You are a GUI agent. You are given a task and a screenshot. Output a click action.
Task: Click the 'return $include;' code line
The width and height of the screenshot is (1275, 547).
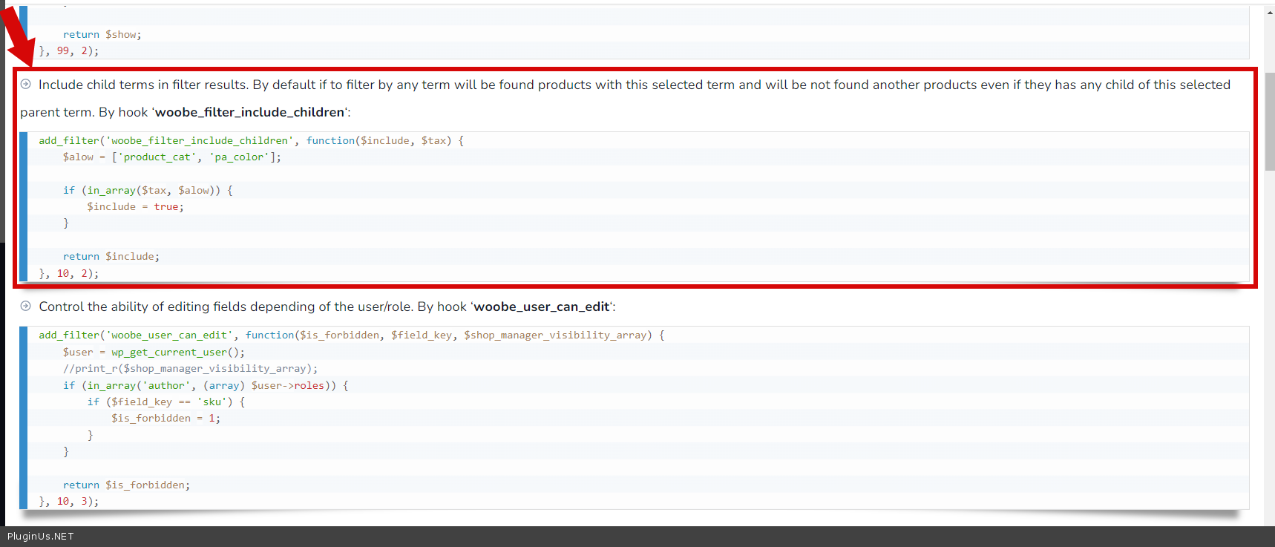(x=111, y=257)
